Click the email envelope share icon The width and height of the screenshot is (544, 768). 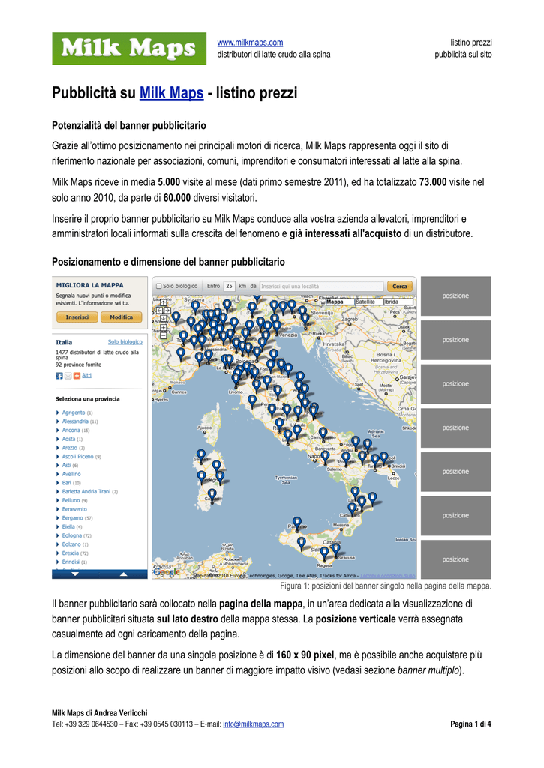[x=68, y=376]
